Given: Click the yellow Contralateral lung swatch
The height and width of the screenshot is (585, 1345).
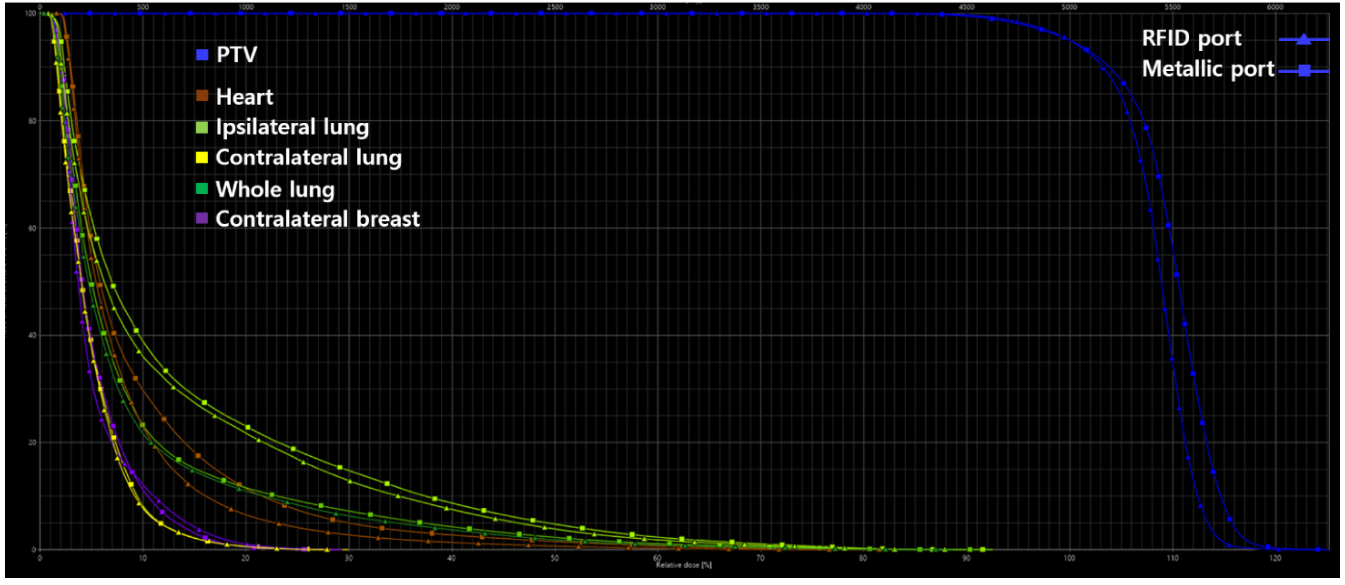Looking at the screenshot, I should coord(202,157).
